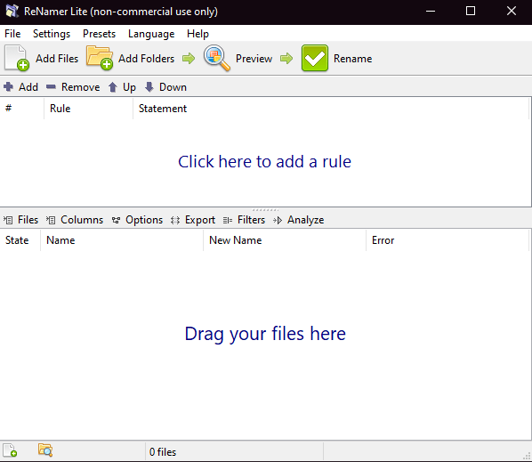Click the ReNamer app icon in title bar

pos(12,12)
